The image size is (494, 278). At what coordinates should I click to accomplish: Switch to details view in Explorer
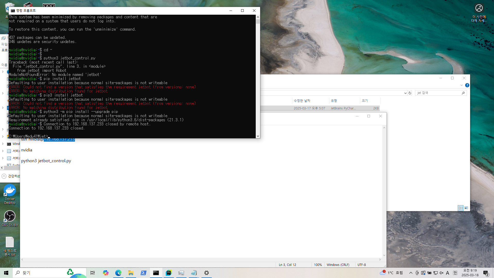click(461, 208)
